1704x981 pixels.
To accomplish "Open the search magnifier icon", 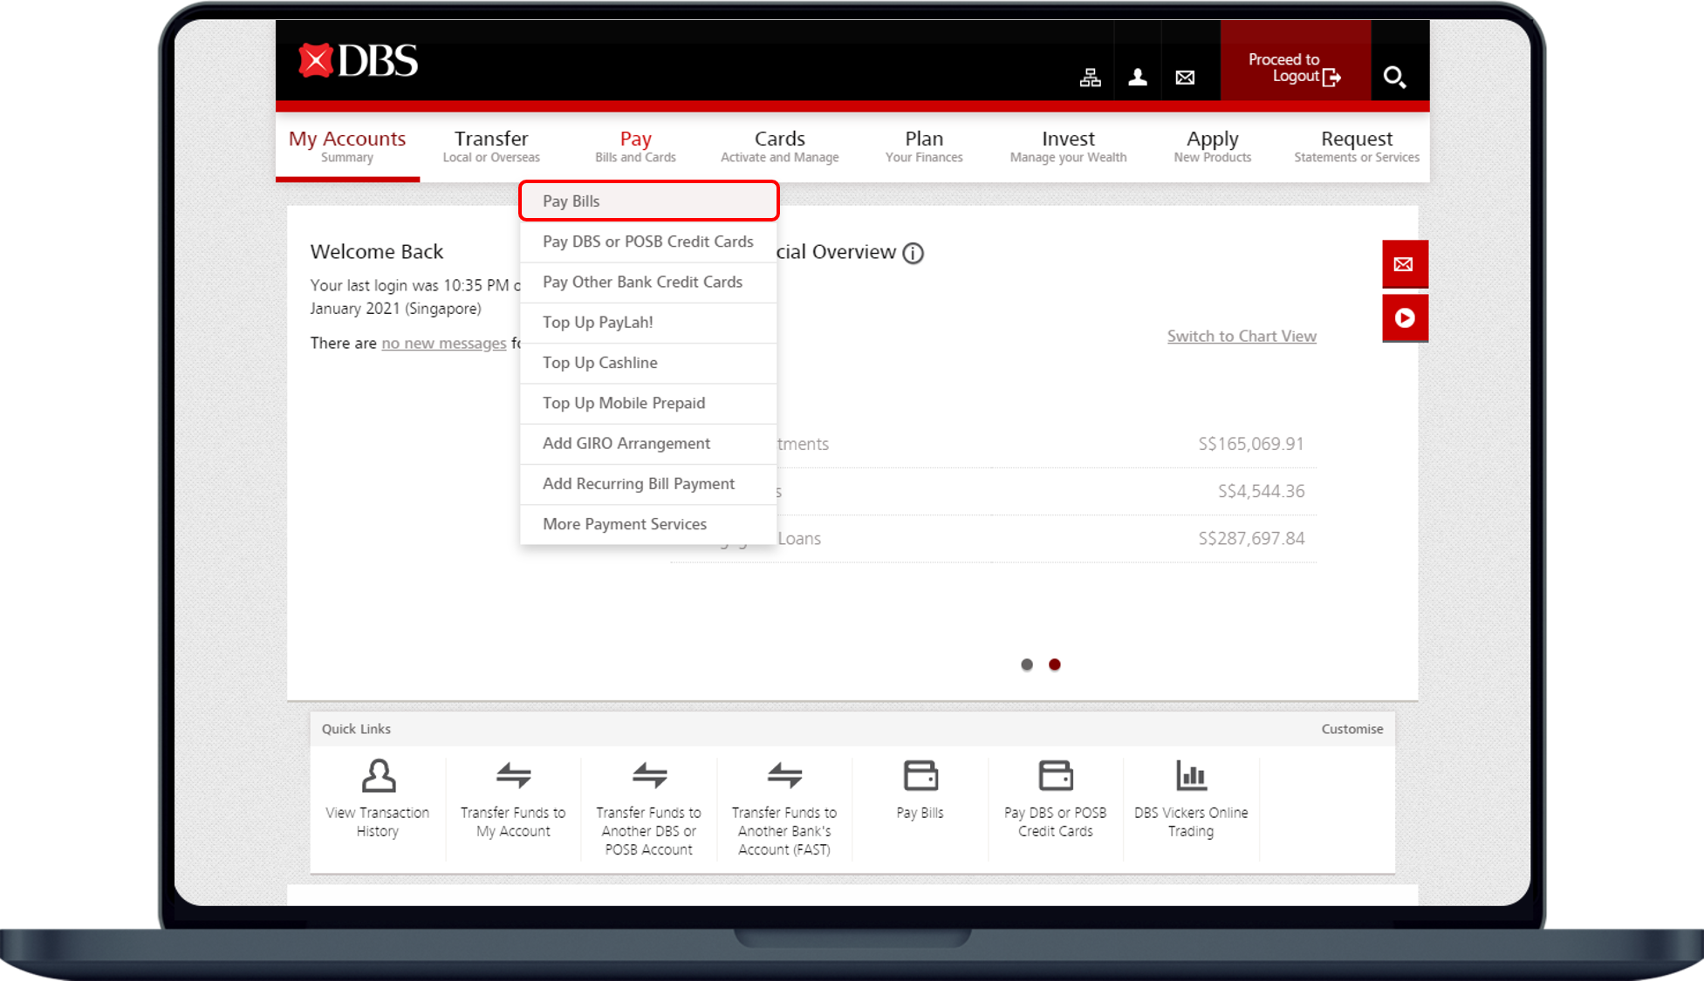I will point(1394,78).
